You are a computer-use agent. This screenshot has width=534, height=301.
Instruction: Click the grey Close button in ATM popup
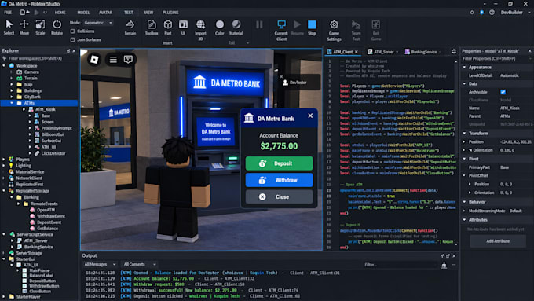[279, 196]
